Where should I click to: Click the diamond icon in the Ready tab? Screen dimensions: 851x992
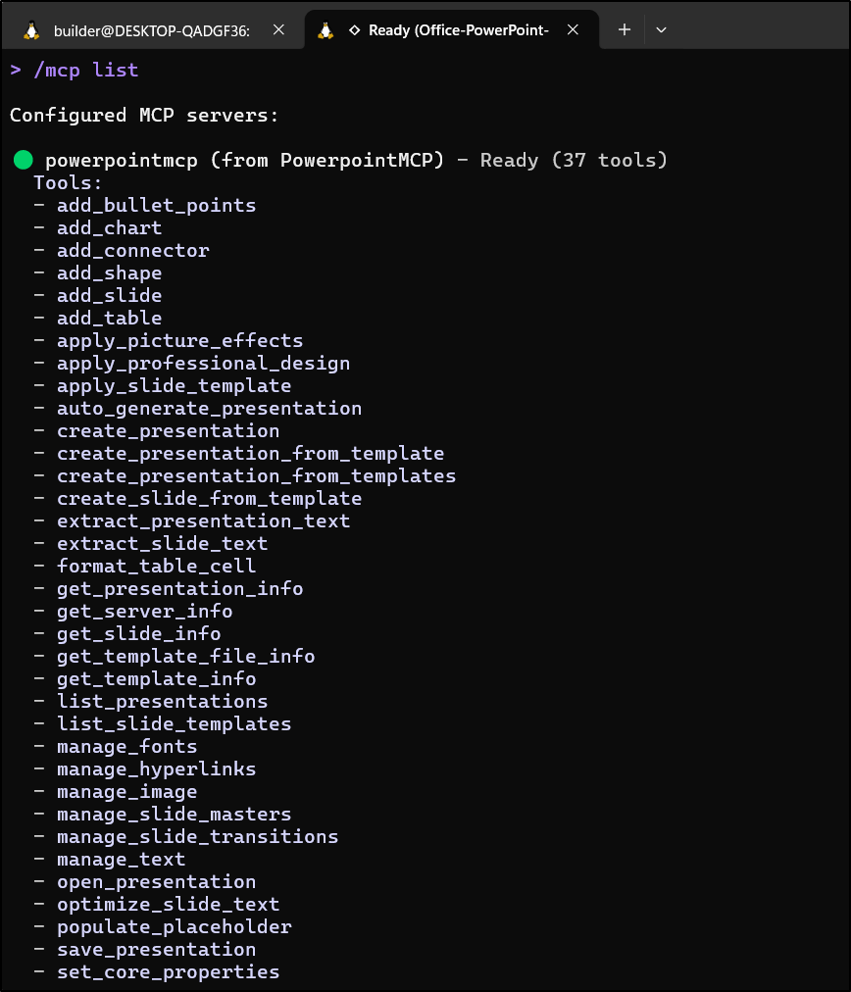tap(354, 30)
